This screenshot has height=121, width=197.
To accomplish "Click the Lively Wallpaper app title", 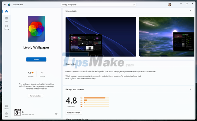I will point(36,48).
